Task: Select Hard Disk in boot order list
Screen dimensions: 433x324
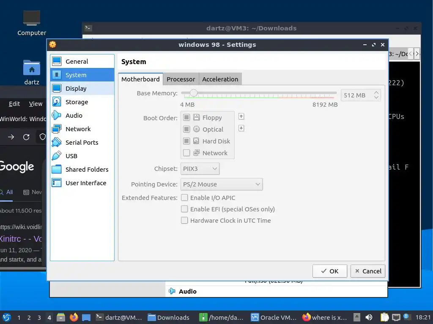Action: click(x=207, y=141)
